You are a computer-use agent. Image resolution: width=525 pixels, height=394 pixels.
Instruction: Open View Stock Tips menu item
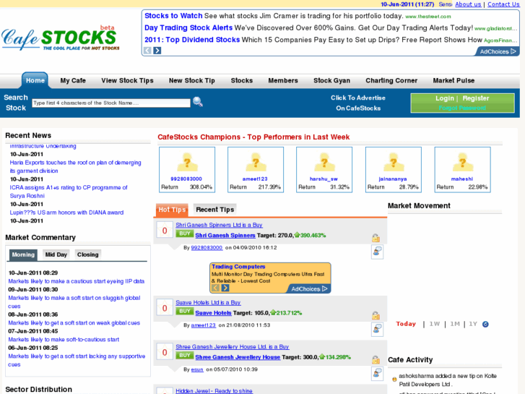(127, 80)
